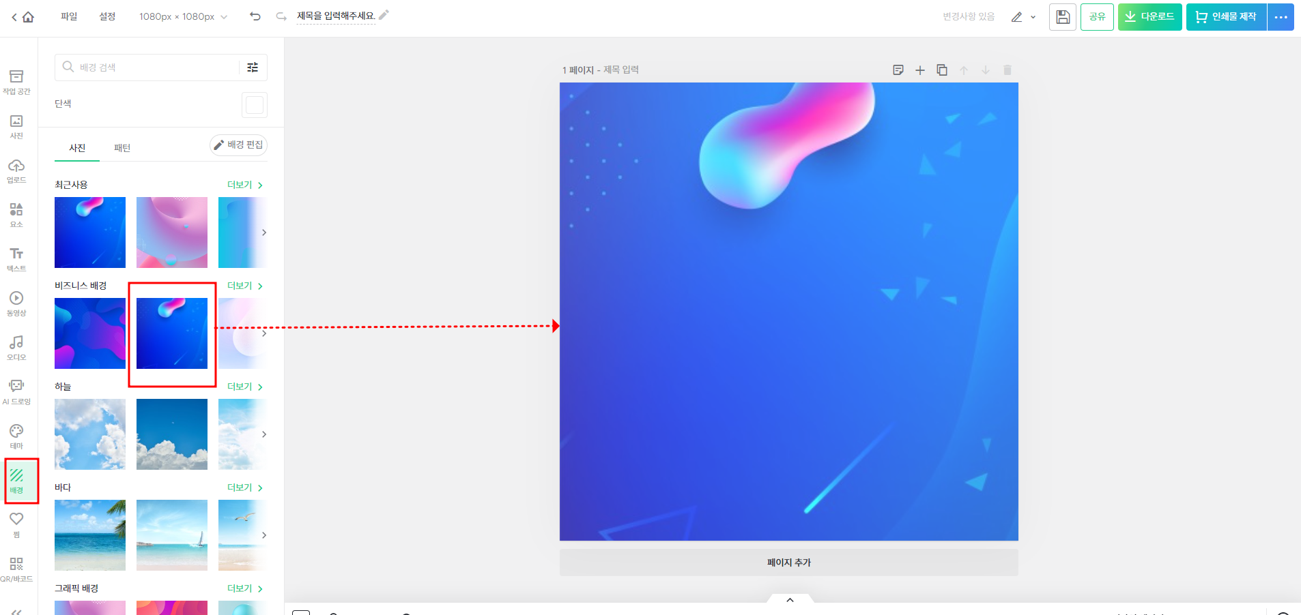Open the edit mode pen dropdown
This screenshot has width=1301, height=615.
coord(1023,17)
